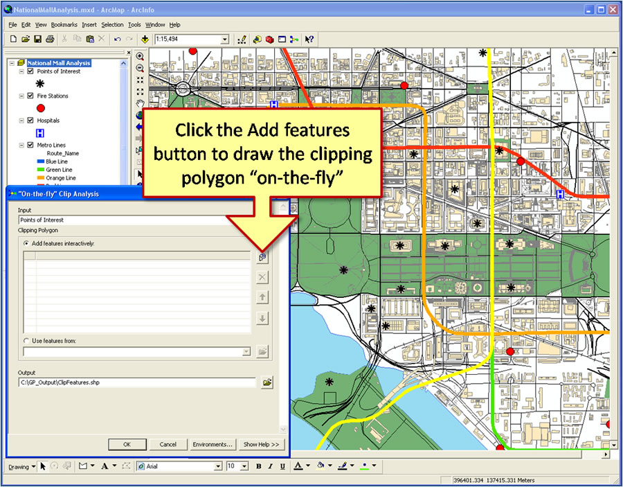
Task: Collapse the Fire Stations layer legend
Action: pyautogui.click(x=22, y=96)
